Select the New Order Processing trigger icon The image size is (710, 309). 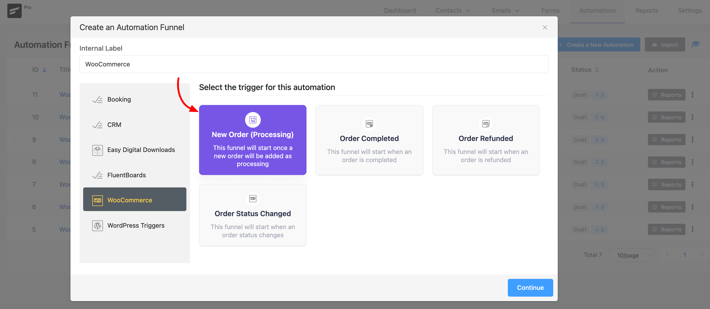(252, 119)
